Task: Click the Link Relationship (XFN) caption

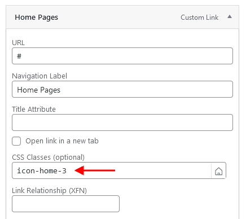Action: coord(49,191)
